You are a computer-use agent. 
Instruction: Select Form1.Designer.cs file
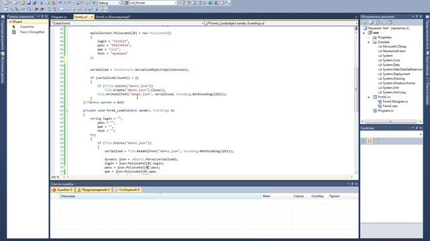[395, 101]
